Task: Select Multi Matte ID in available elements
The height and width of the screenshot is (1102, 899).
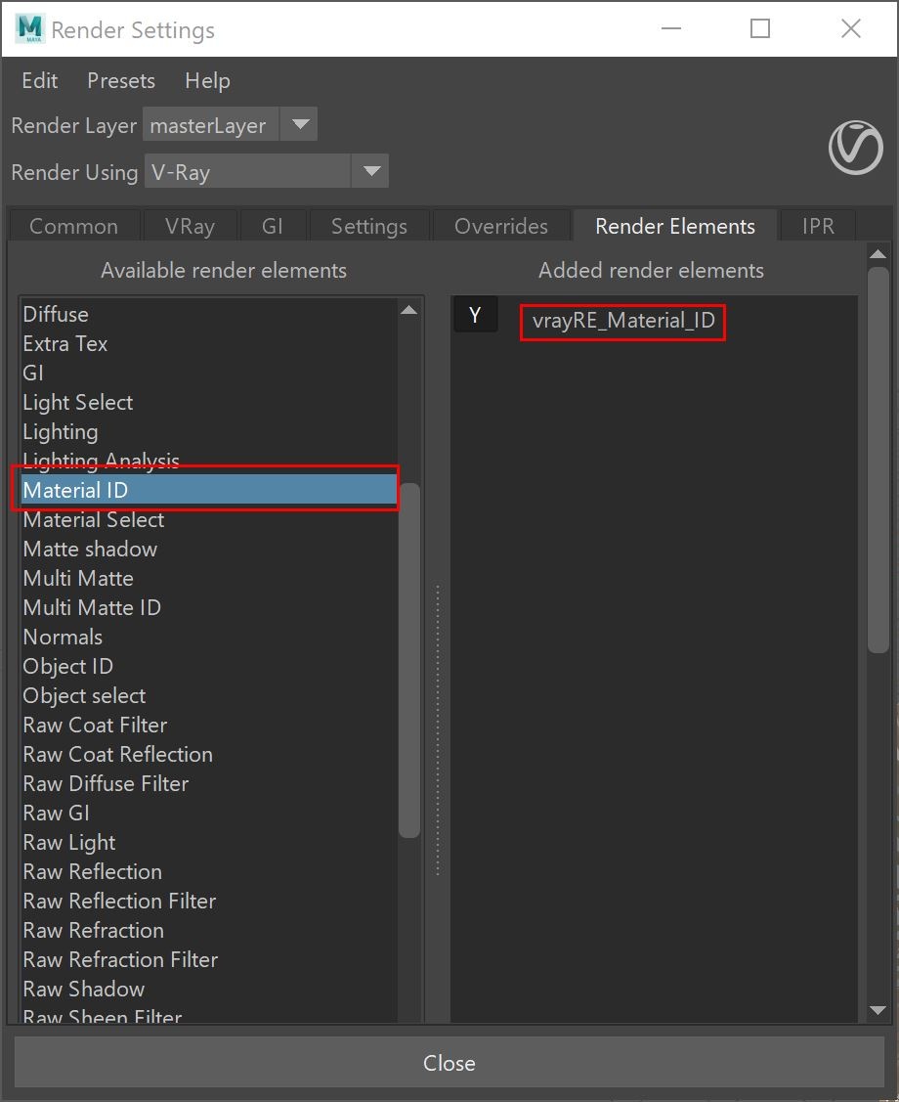Action: [x=92, y=607]
